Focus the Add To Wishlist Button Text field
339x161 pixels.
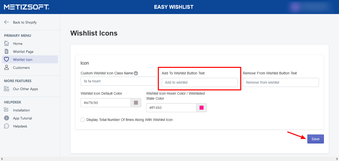(x=200, y=82)
